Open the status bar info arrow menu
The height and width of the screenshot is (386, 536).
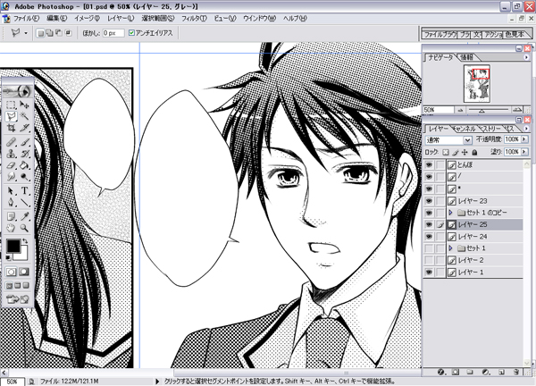(157, 381)
